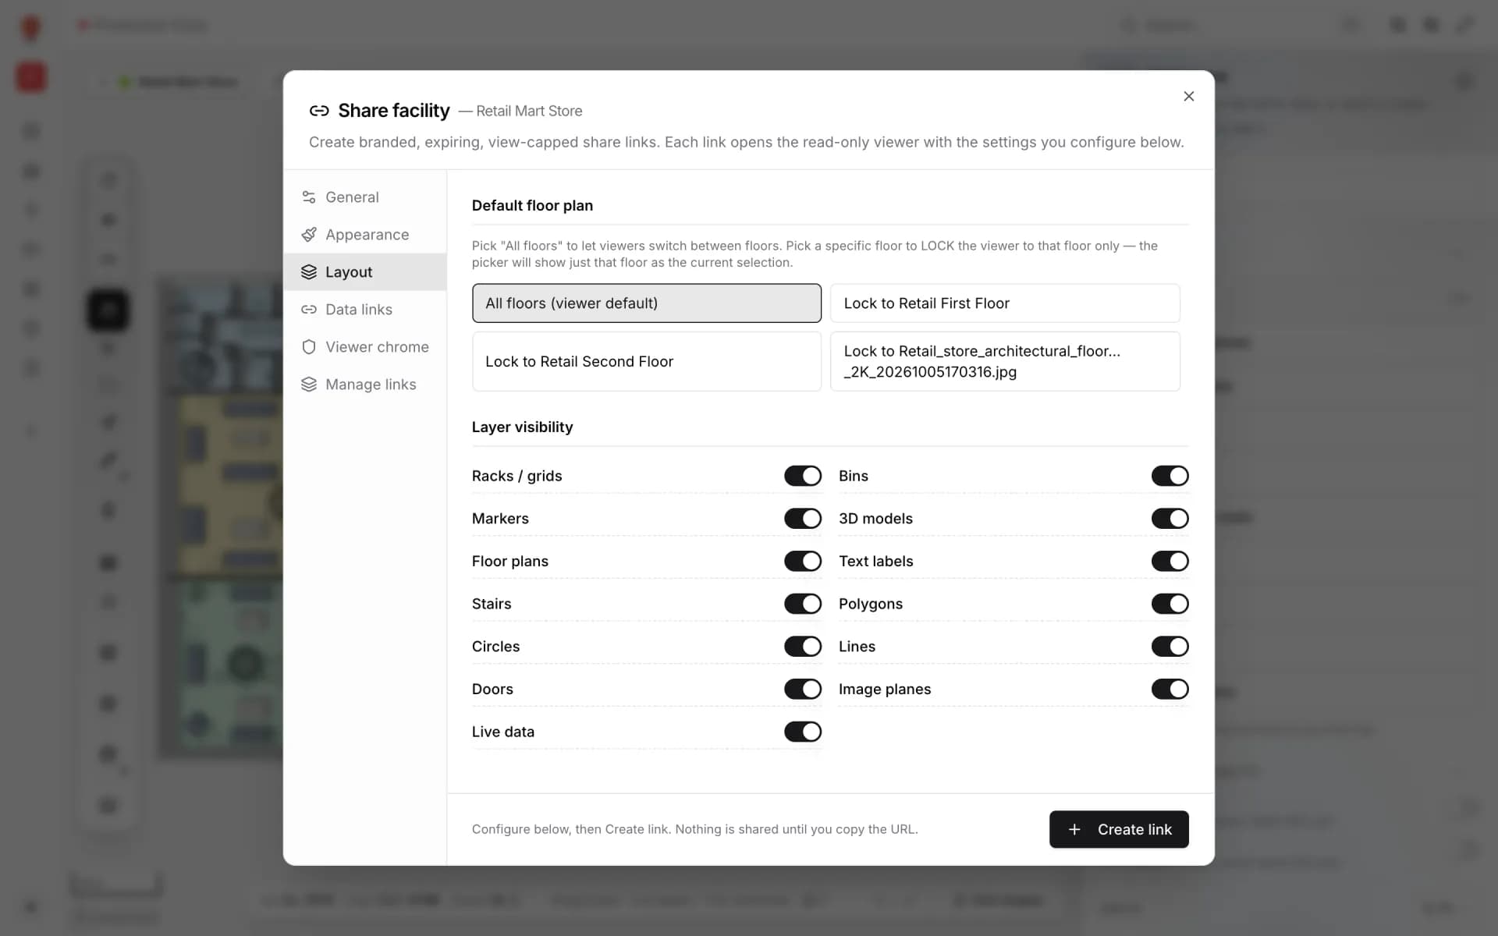
Task: Pick the Retail_store_architectural_floor jpg lock option
Action: pyautogui.click(x=1005, y=362)
